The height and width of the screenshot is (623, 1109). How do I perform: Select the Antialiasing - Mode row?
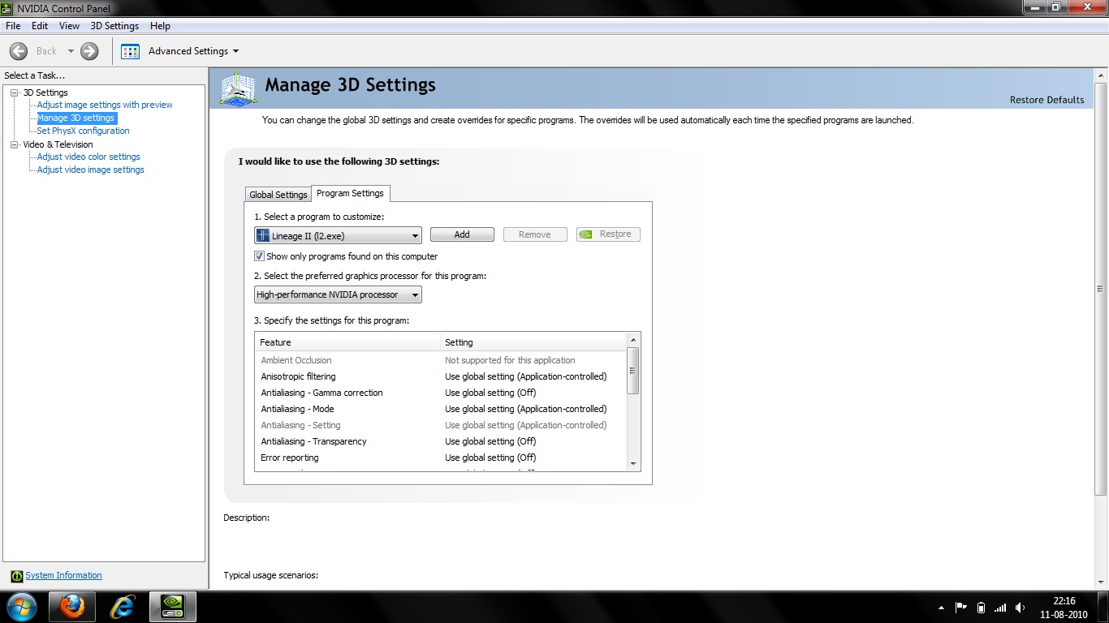(441, 409)
